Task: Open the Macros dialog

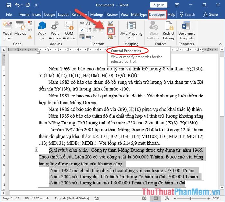Action: point(20,28)
